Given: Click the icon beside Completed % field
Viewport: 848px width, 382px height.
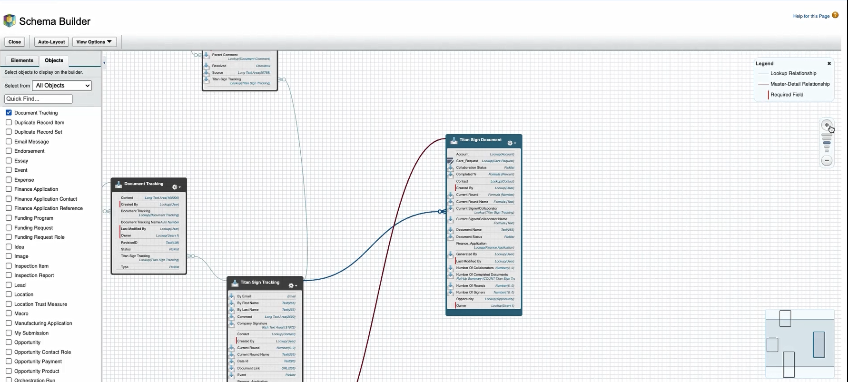Looking at the screenshot, I should click(x=450, y=174).
